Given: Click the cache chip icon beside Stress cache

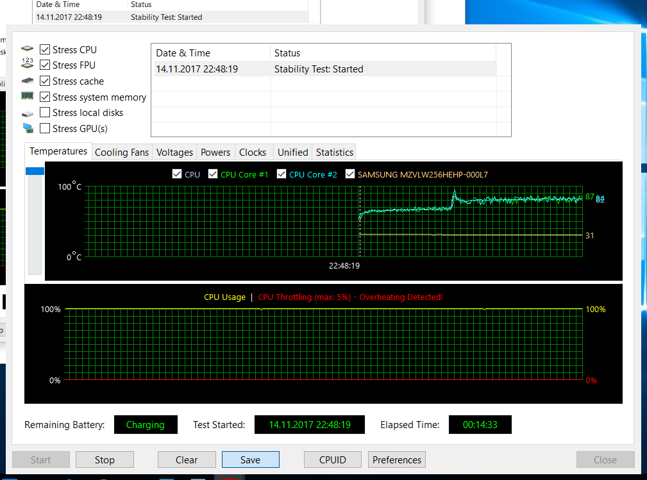Looking at the screenshot, I should (x=27, y=80).
